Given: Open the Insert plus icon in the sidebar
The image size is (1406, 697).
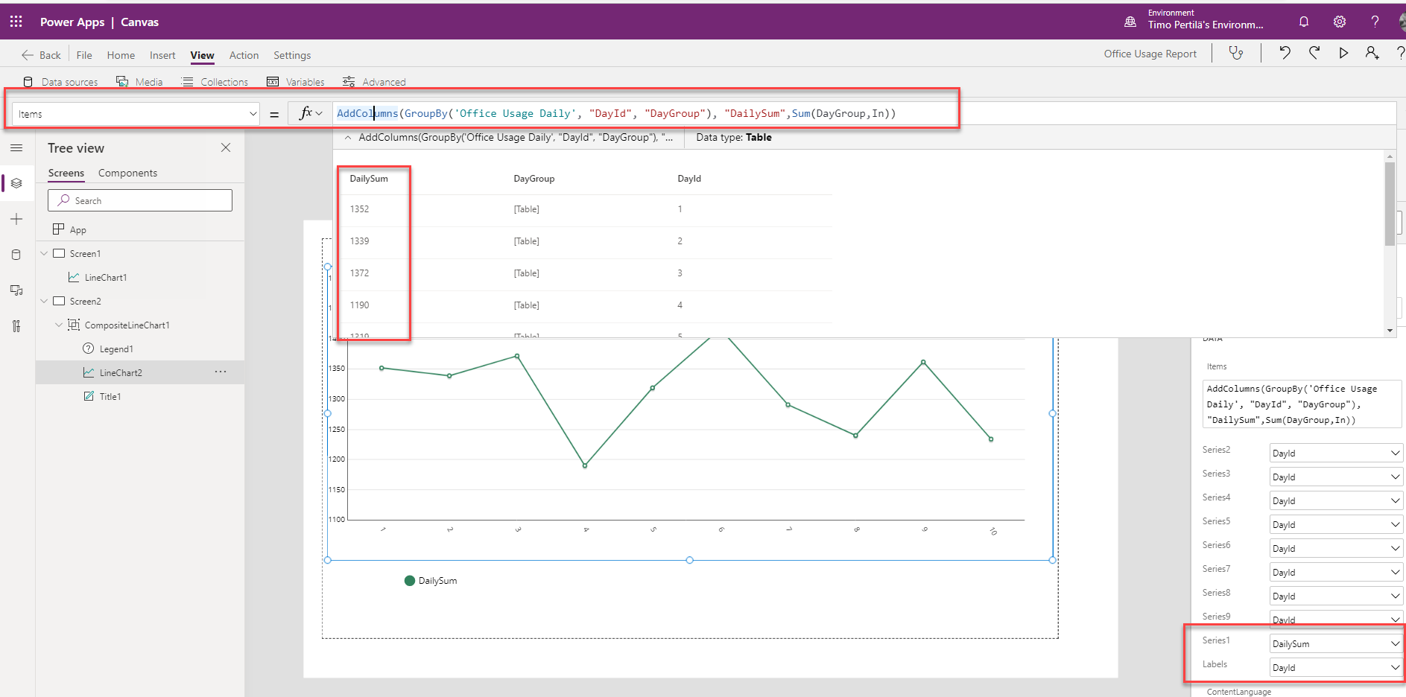Looking at the screenshot, I should tap(16, 219).
